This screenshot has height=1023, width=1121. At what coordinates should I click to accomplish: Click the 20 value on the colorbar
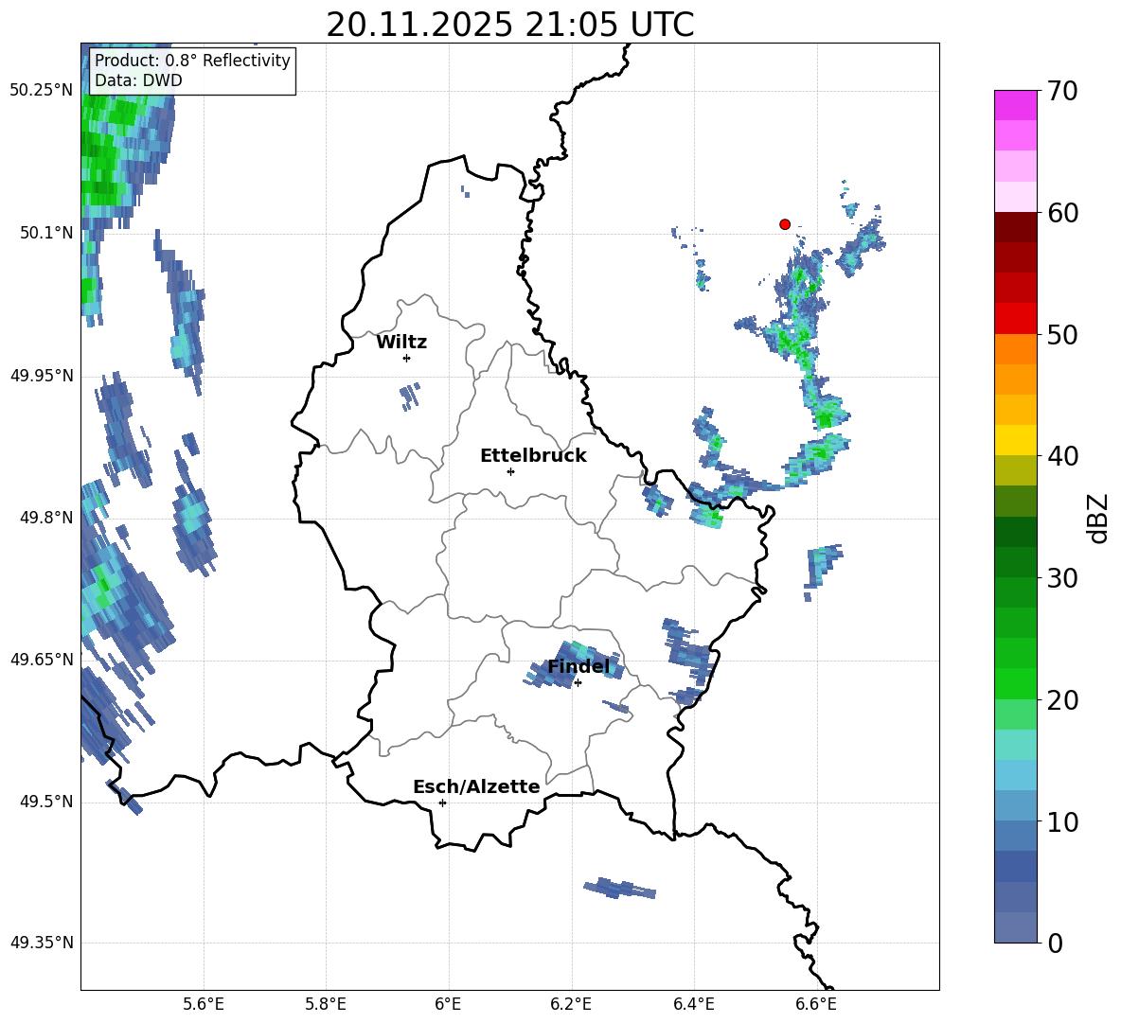1062,700
